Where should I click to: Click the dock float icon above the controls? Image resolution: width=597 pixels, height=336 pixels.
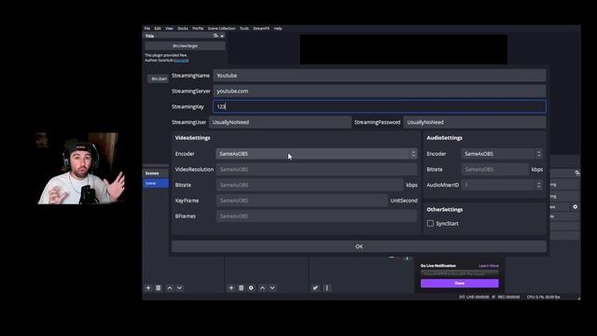tap(577, 173)
